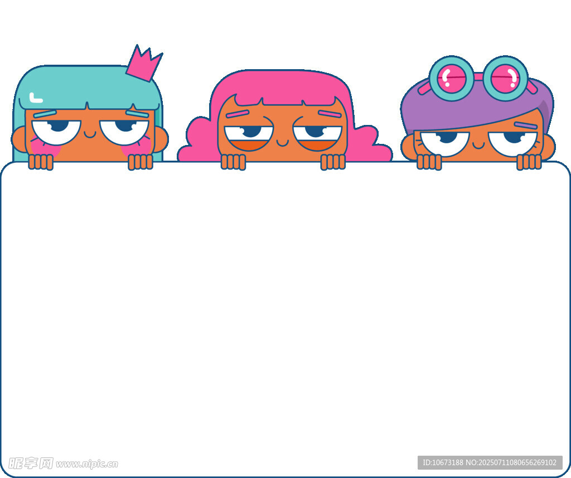Click the purple-haired character's smile
Image resolution: width=571 pixels, height=478 pixels.
click(x=478, y=146)
